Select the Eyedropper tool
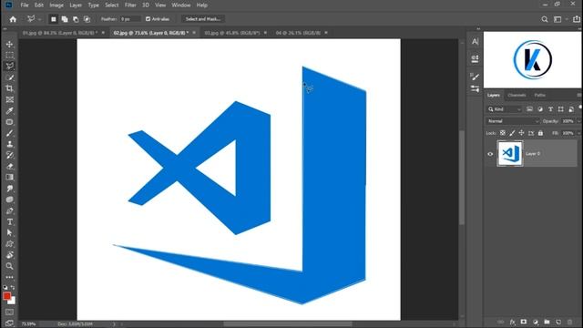Viewport: 583px width, 328px height. coord(10,111)
